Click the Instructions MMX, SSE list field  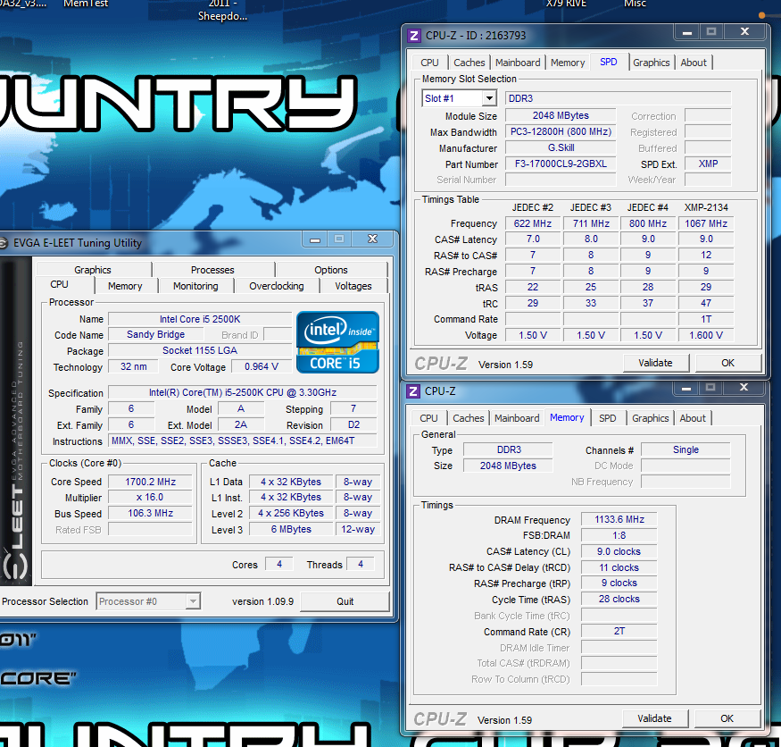(x=243, y=441)
